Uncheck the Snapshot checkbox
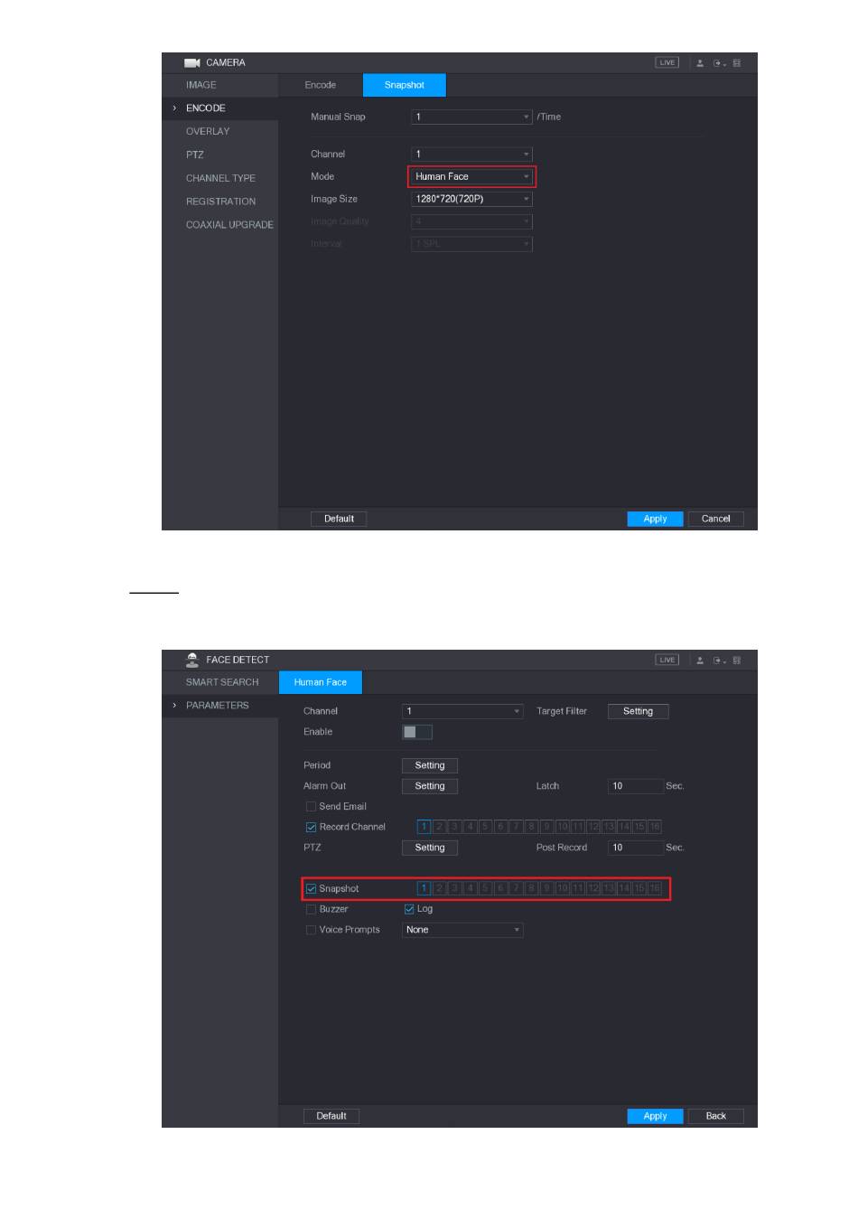Viewport: 858px width, 1228px height. point(312,889)
